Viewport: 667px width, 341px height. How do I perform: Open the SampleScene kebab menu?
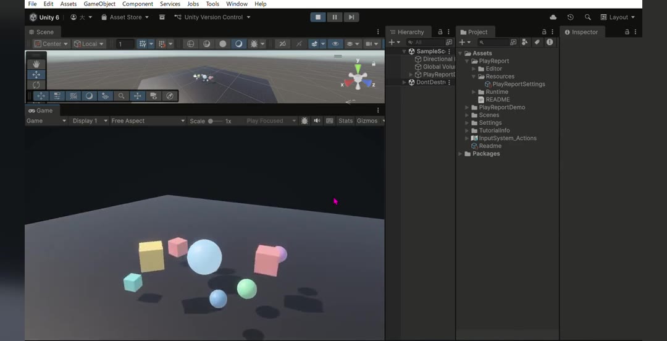click(449, 51)
